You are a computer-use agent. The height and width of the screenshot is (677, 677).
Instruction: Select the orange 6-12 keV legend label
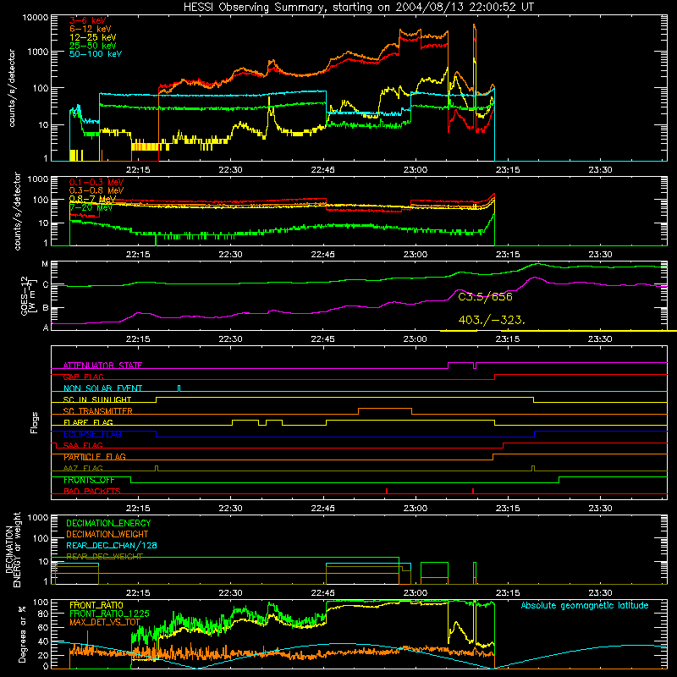91,29
